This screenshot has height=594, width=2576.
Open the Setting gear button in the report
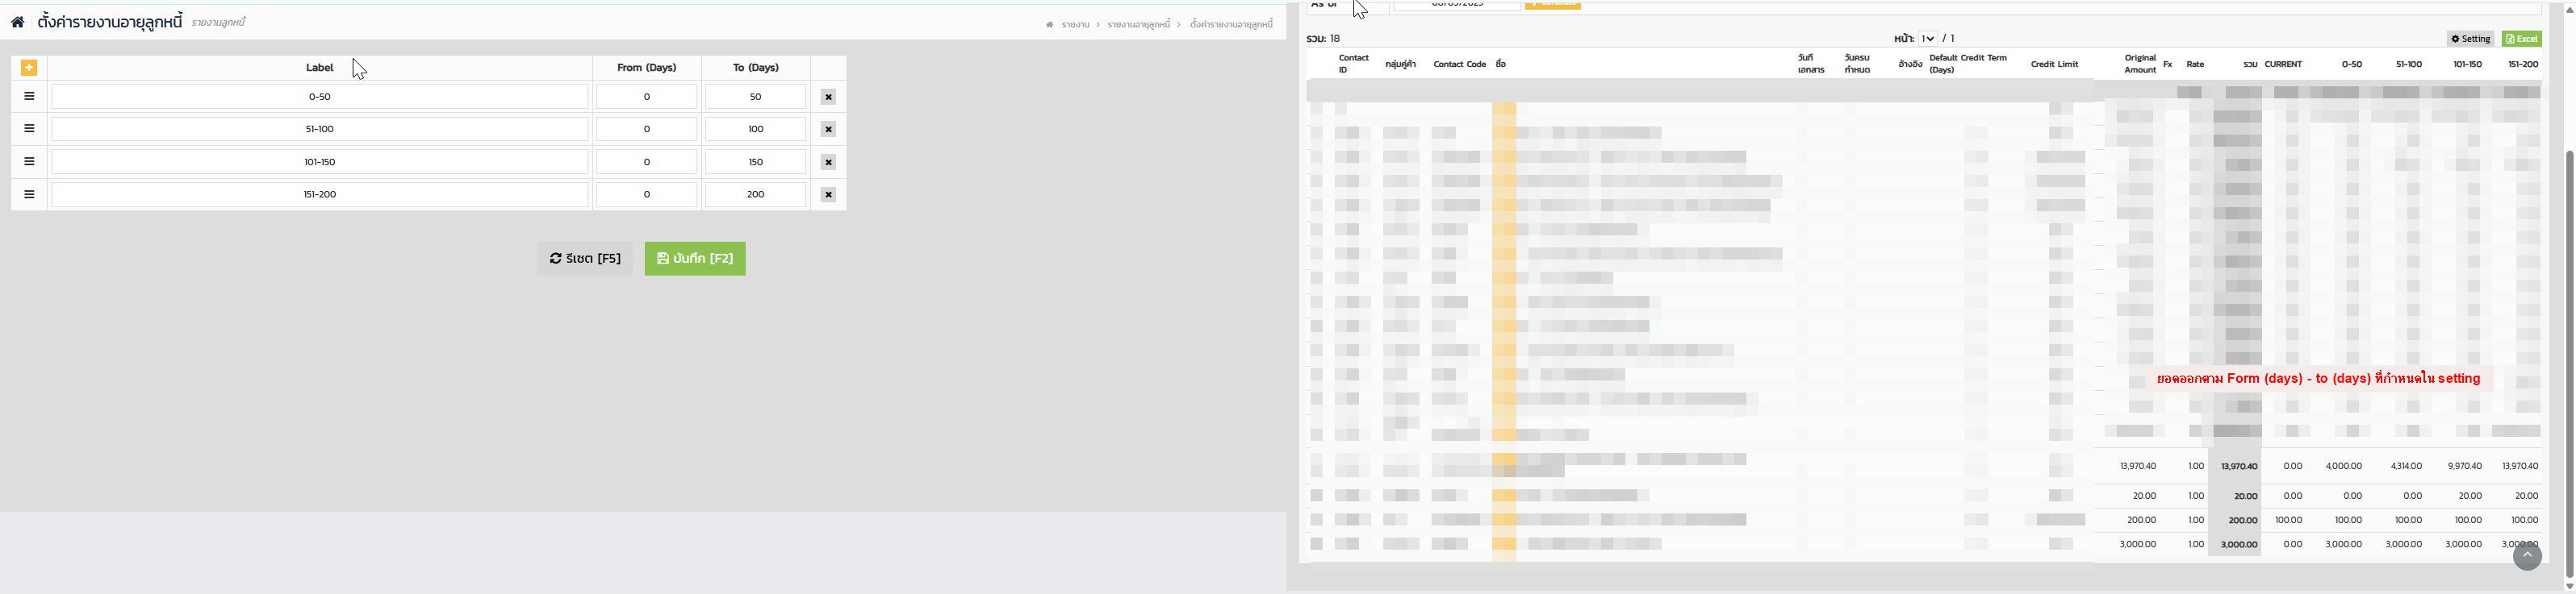coord(2470,39)
